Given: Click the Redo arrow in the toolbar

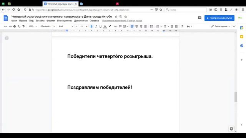Looking at the screenshot, I should tap(10, 26).
